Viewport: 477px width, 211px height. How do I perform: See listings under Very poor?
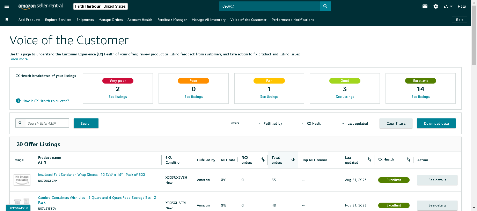point(118,97)
